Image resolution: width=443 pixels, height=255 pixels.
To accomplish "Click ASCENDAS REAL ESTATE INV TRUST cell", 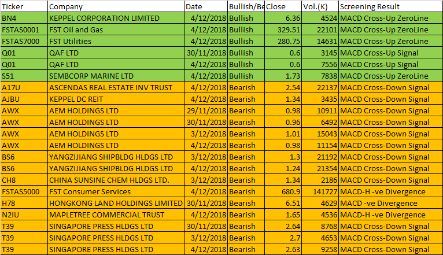I will 116,87.
